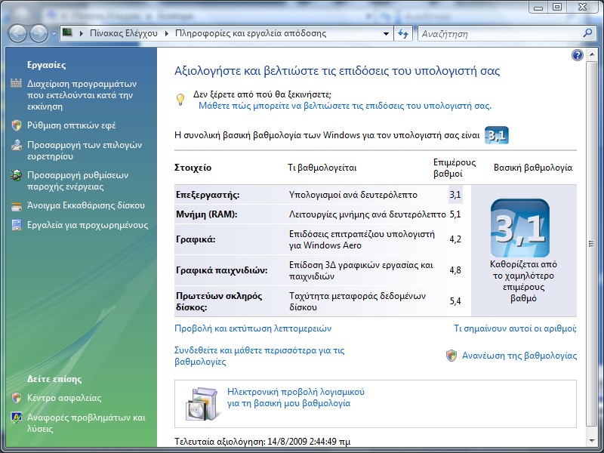
Task: Open Προβολή και εκτύπωση λεπτομερειών
Action: 253,328
